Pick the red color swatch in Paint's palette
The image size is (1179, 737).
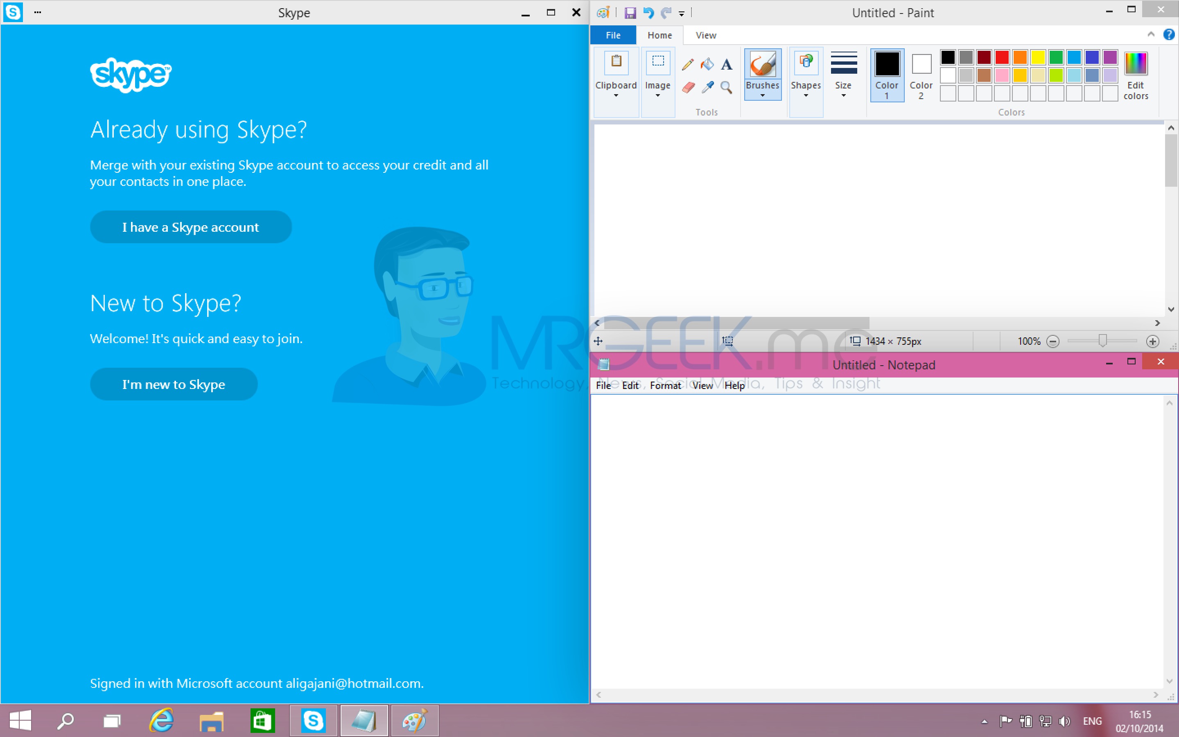pyautogui.click(x=1002, y=57)
